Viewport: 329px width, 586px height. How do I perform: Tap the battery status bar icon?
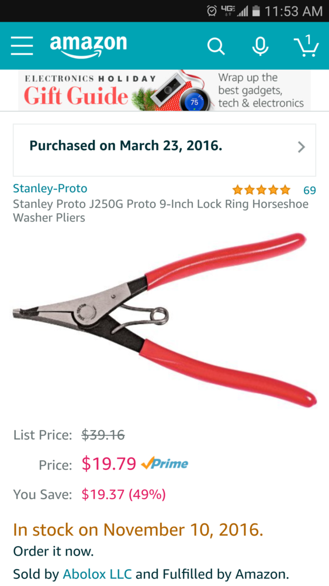[255, 11]
